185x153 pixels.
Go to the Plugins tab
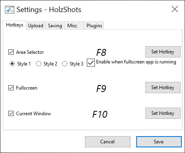point(94,26)
